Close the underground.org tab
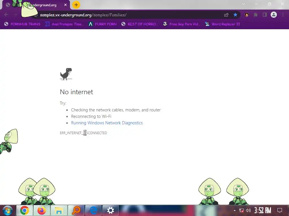Viewport: 289px width, 216px height. [65, 5]
